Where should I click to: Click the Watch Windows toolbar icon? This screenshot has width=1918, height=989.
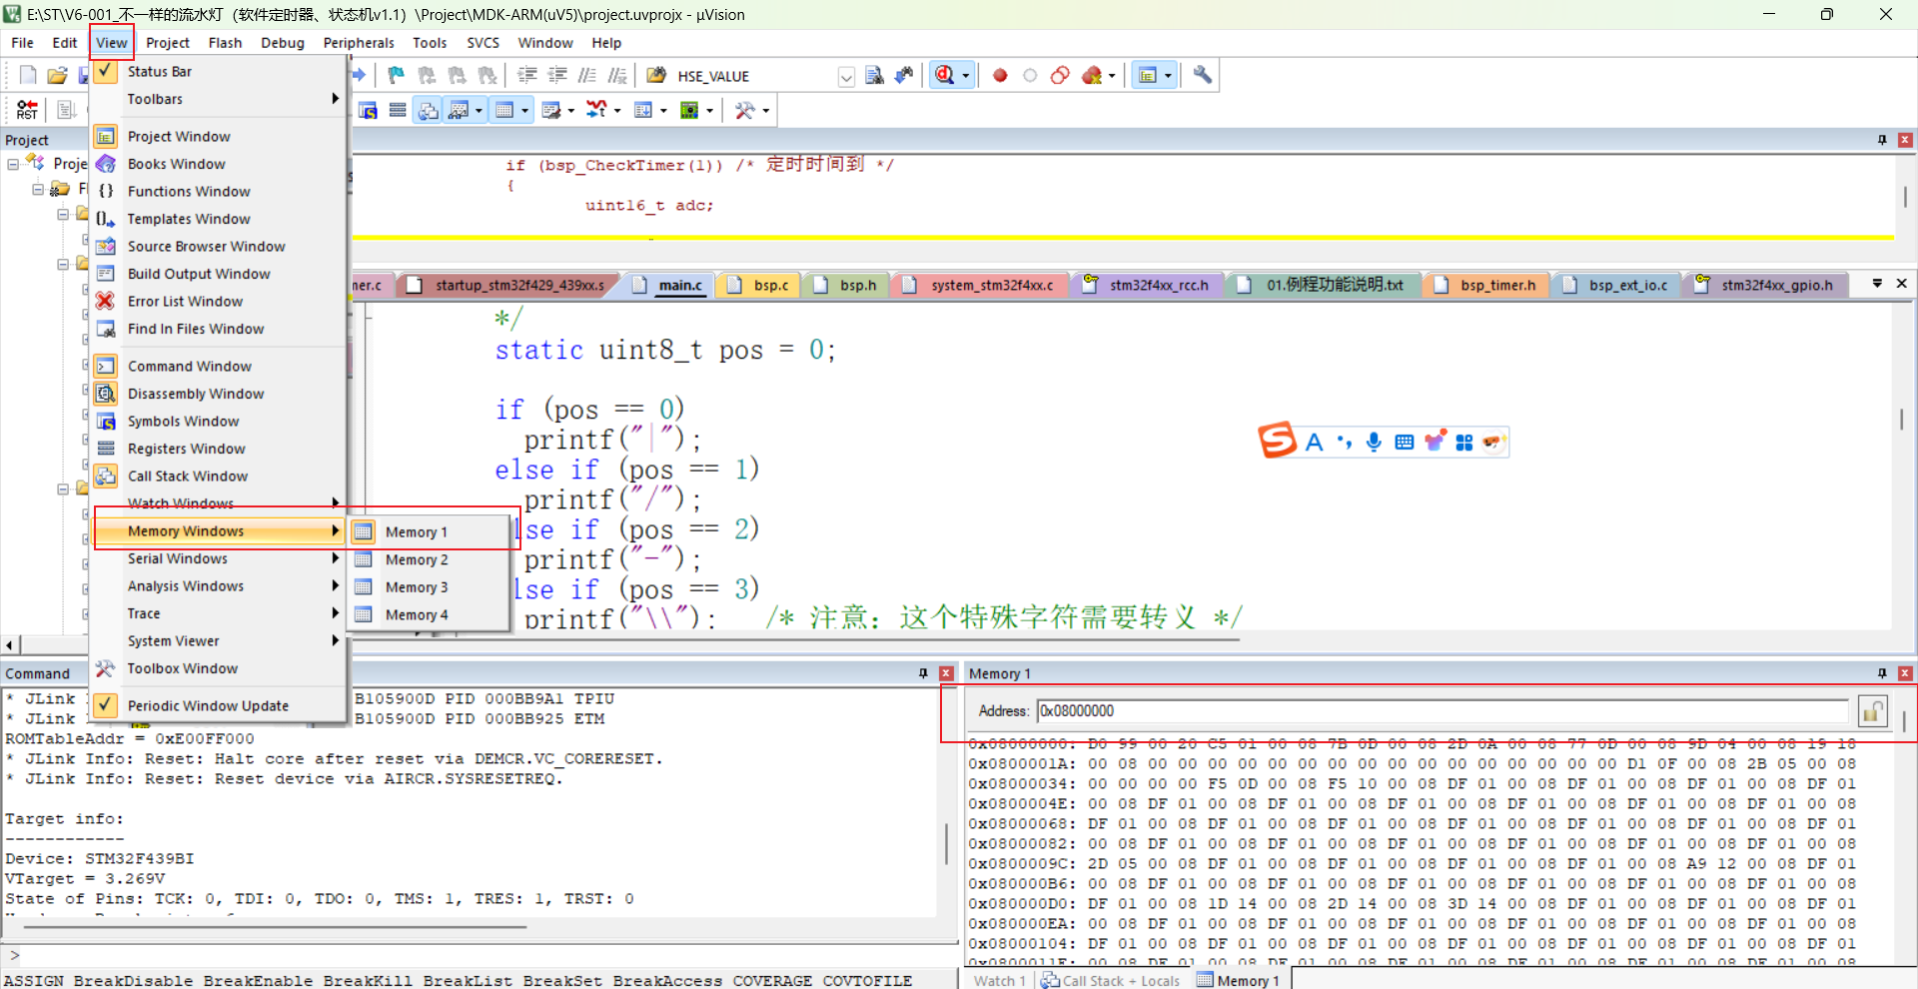tap(459, 110)
